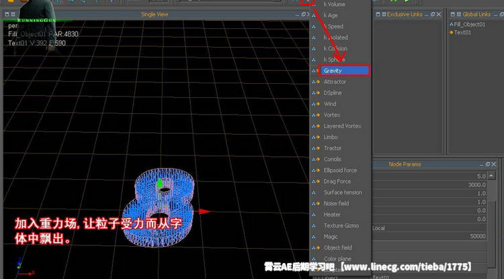504x279 pixels.
Task: Click the window icon beside Global Links
Action: pos(453,15)
